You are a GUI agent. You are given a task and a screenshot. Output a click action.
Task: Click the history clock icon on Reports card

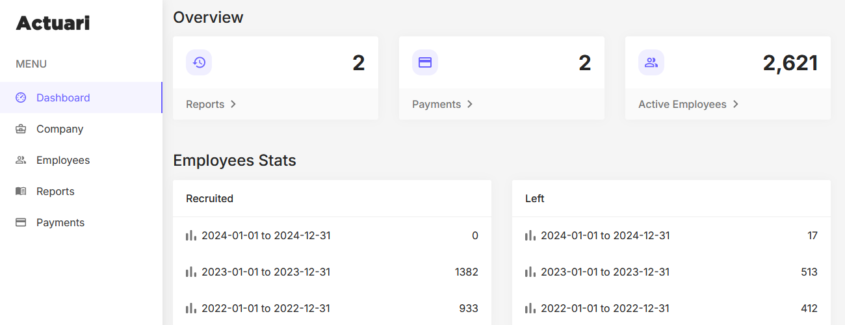pos(199,62)
